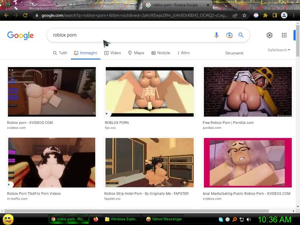This screenshot has width=300, height=225.
Task: Expand the SafeSearch dropdown
Action: [x=279, y=50]
